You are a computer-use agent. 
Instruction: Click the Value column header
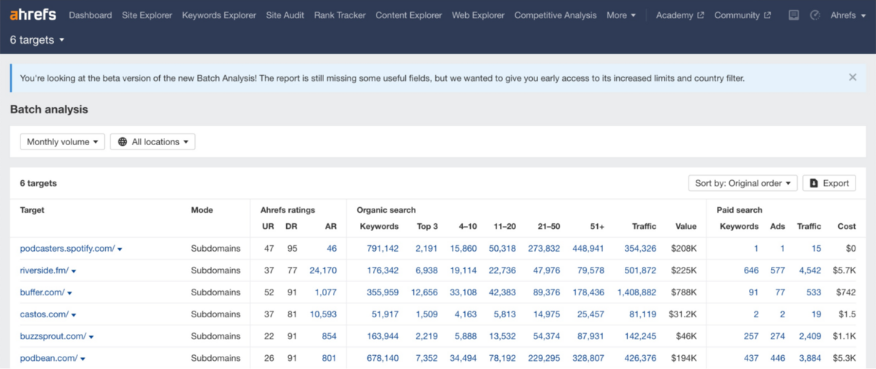tap(685, 227)
